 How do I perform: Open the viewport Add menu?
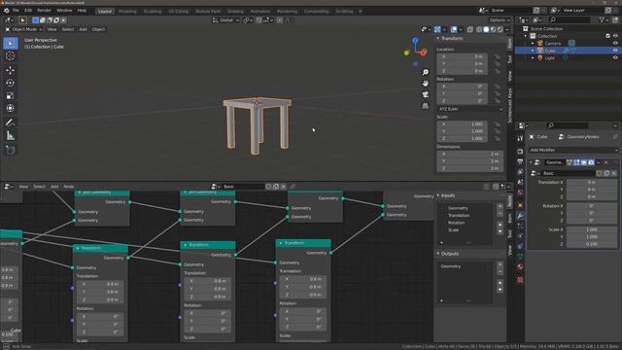(x=83, y=29)
